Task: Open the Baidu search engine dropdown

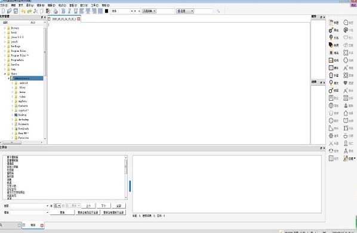Action: [x=185, y=11]
